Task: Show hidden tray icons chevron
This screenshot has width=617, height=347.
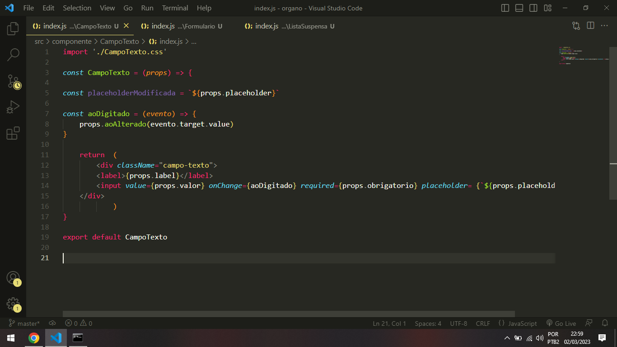Action: coord(507,338)
